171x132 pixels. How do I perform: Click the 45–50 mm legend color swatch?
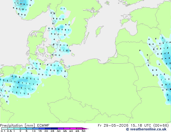79,128
